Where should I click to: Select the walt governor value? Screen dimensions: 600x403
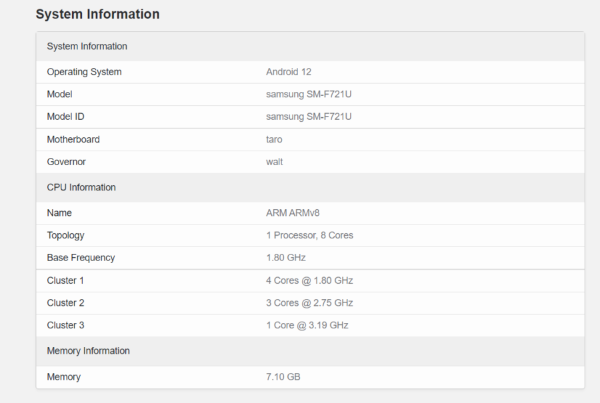pyautogui.click(x=274, y=162)
